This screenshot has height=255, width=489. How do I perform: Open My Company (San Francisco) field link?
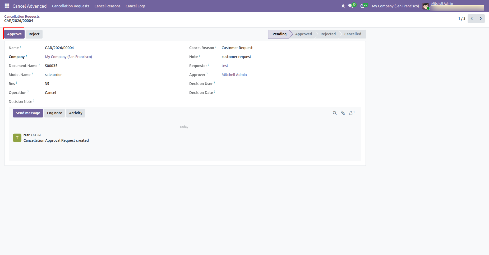coord(68,57)
